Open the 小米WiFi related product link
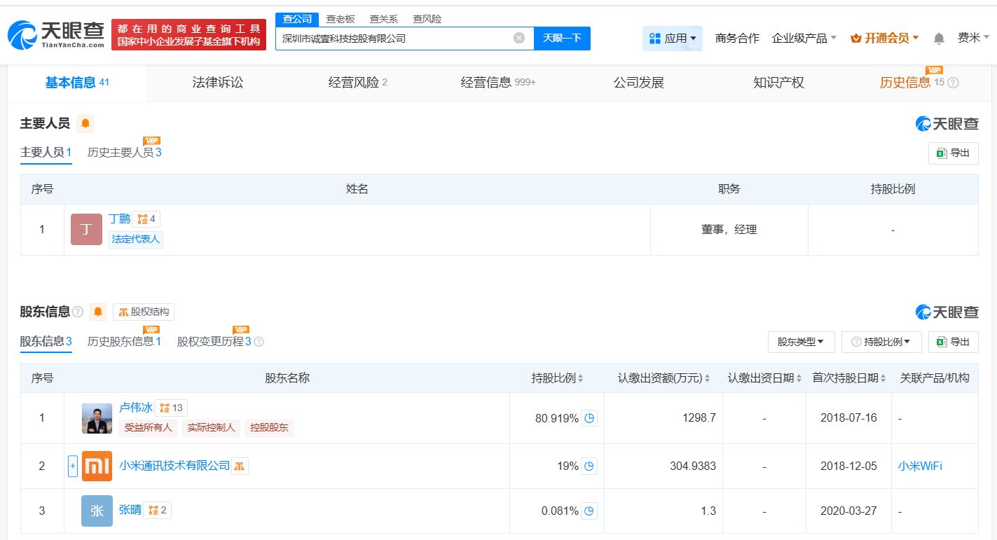 pyautogui.click(x=920, y=466)
